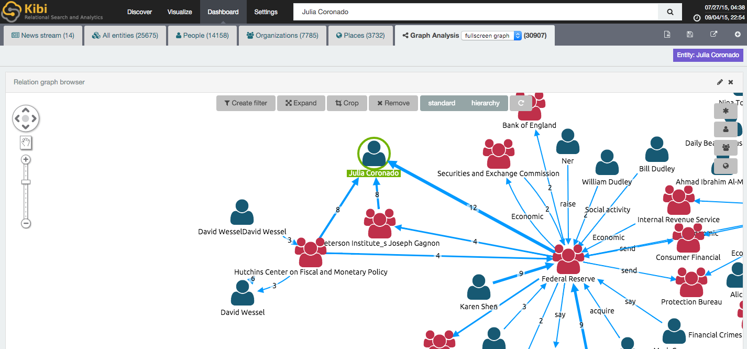Click the raise edge label
This screenshot has height=349, width=747.
tap(568, 204)
